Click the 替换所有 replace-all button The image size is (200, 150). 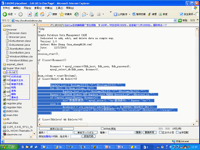(149, 133)
